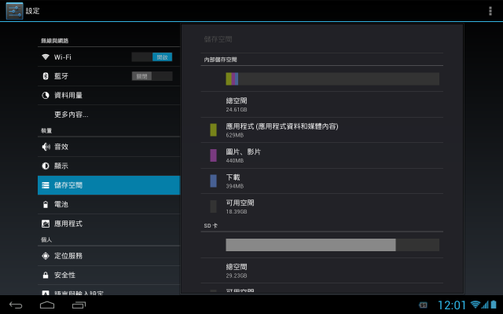The height and width of the screenshot is (314, 503).
Task: Tap the 440MB pictures size value
Action: [x=235, y=160]
